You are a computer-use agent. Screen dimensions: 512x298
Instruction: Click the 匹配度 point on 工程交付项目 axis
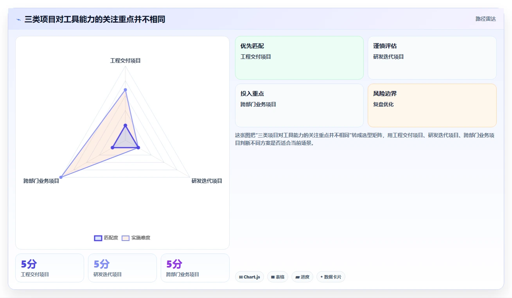point(126,125)
